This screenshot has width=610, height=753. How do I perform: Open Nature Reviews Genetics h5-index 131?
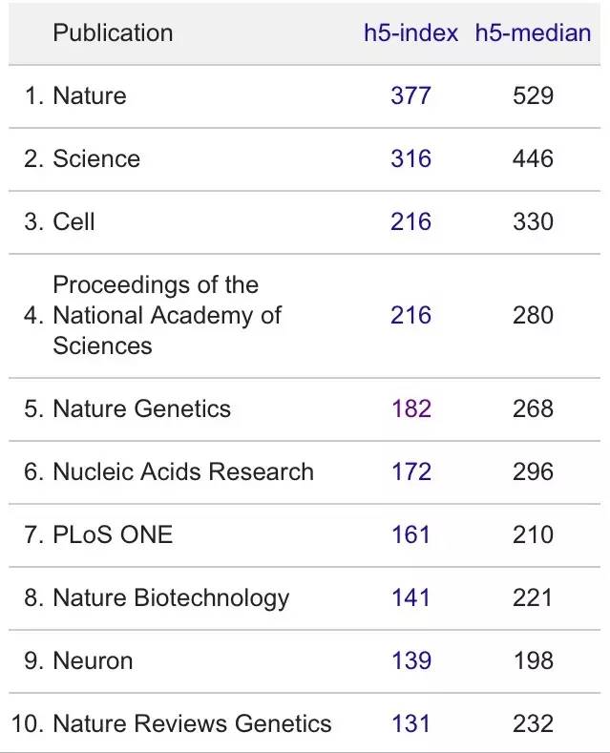[x=410, y=723]
